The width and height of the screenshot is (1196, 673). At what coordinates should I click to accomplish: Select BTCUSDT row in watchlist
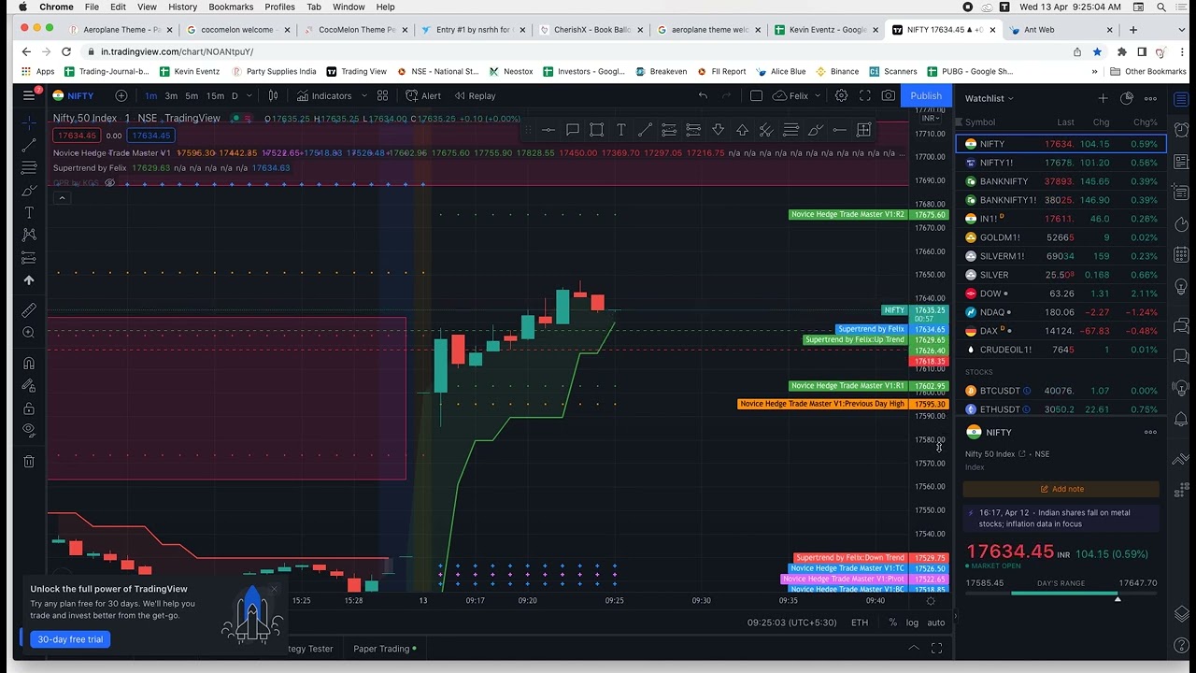1061,391
